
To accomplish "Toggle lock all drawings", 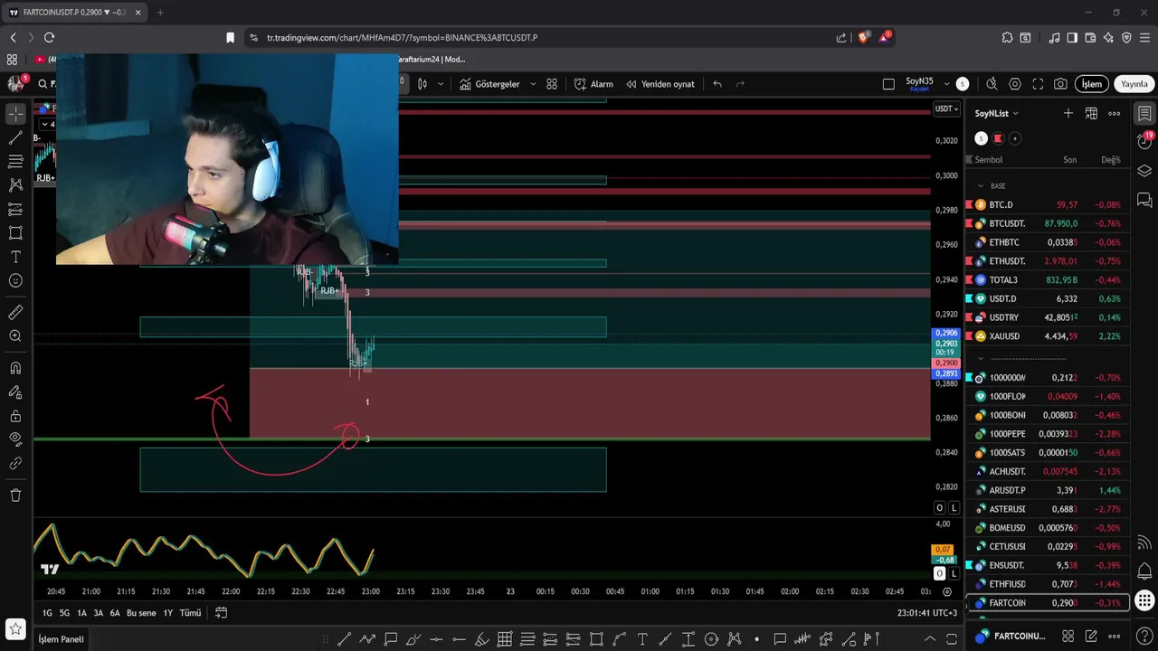I will [x=15, y=416].
